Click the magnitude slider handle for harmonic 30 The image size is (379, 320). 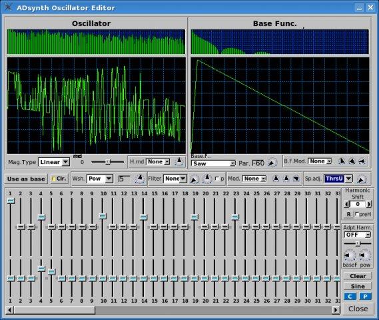[306, 227]
